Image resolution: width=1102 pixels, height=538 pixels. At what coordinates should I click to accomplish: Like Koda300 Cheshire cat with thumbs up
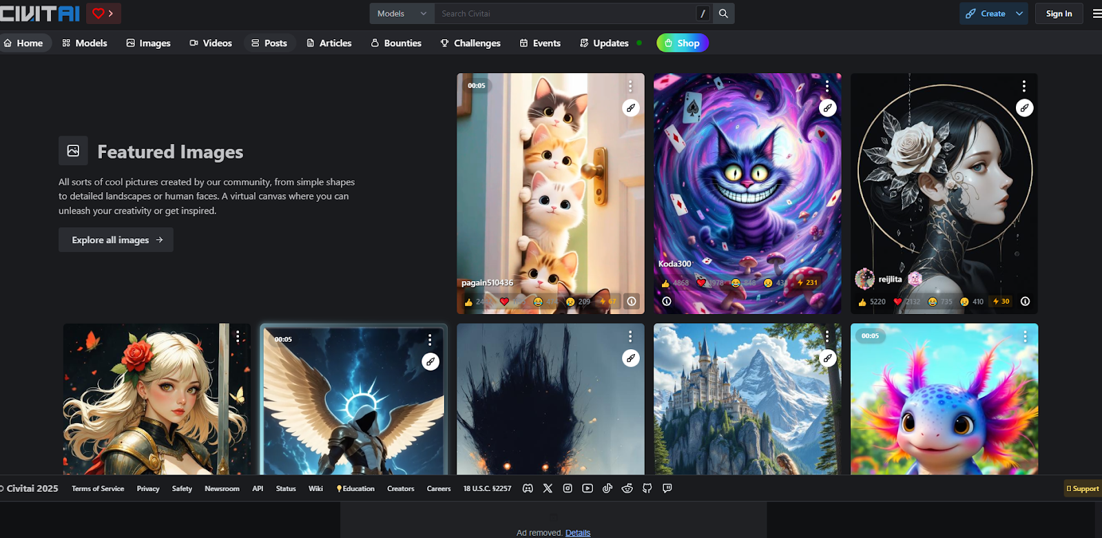[x=675, y=282]
